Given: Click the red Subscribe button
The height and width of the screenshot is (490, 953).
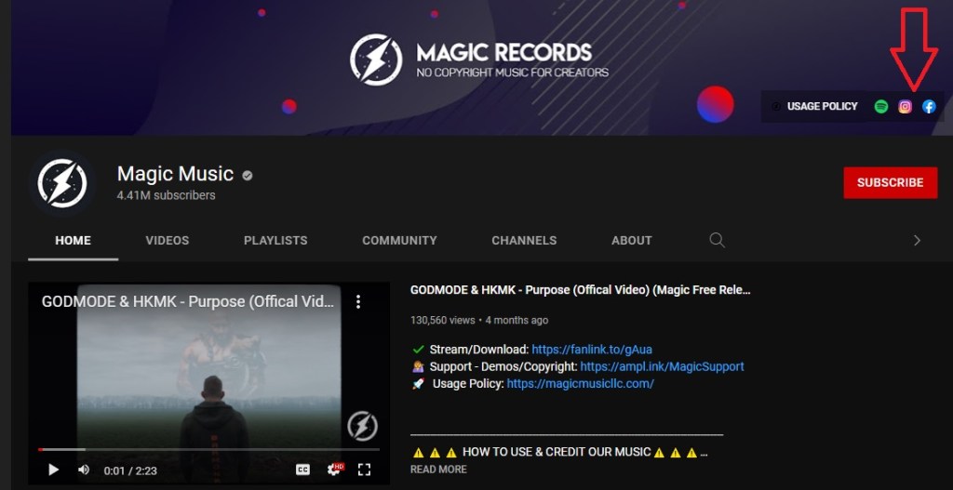Looking at the screenshot, I should (890, 182).
